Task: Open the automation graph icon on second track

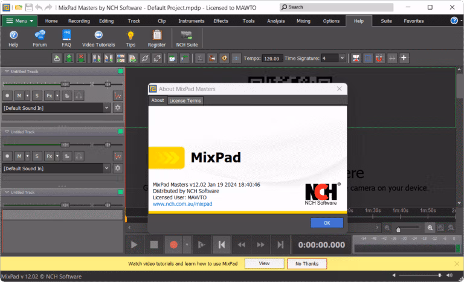Action: [x=118, y=156]
